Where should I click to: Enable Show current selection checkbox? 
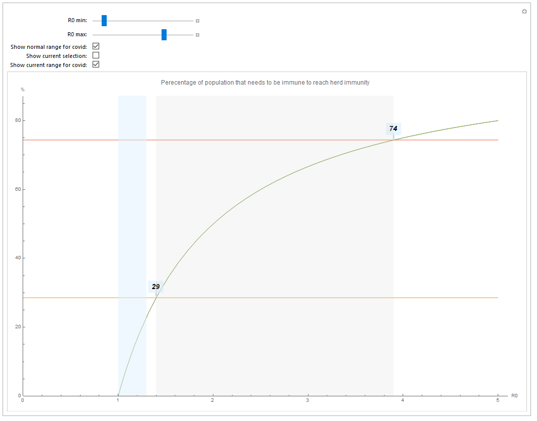pyautogui.click(x=96, y=55)
